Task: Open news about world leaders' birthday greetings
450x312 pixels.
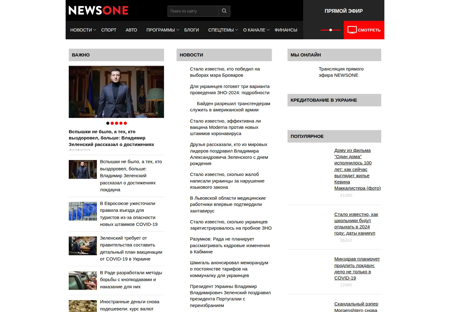Action: tap(229, 154)
